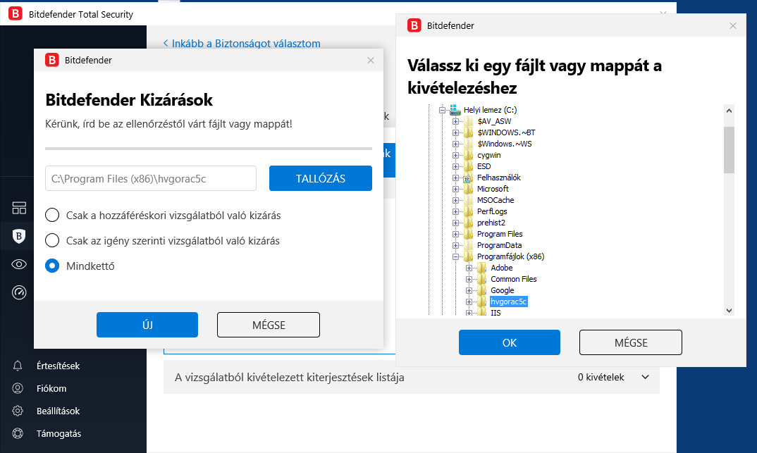Click the Felhasználók folder icon
Image resolution: width=757 pixels, height=453 pixels.
tap(468, 178)
